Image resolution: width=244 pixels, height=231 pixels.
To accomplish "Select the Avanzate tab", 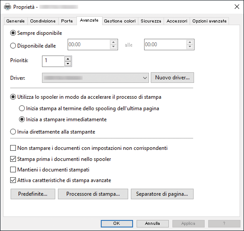I will click(x=89, y=20).
